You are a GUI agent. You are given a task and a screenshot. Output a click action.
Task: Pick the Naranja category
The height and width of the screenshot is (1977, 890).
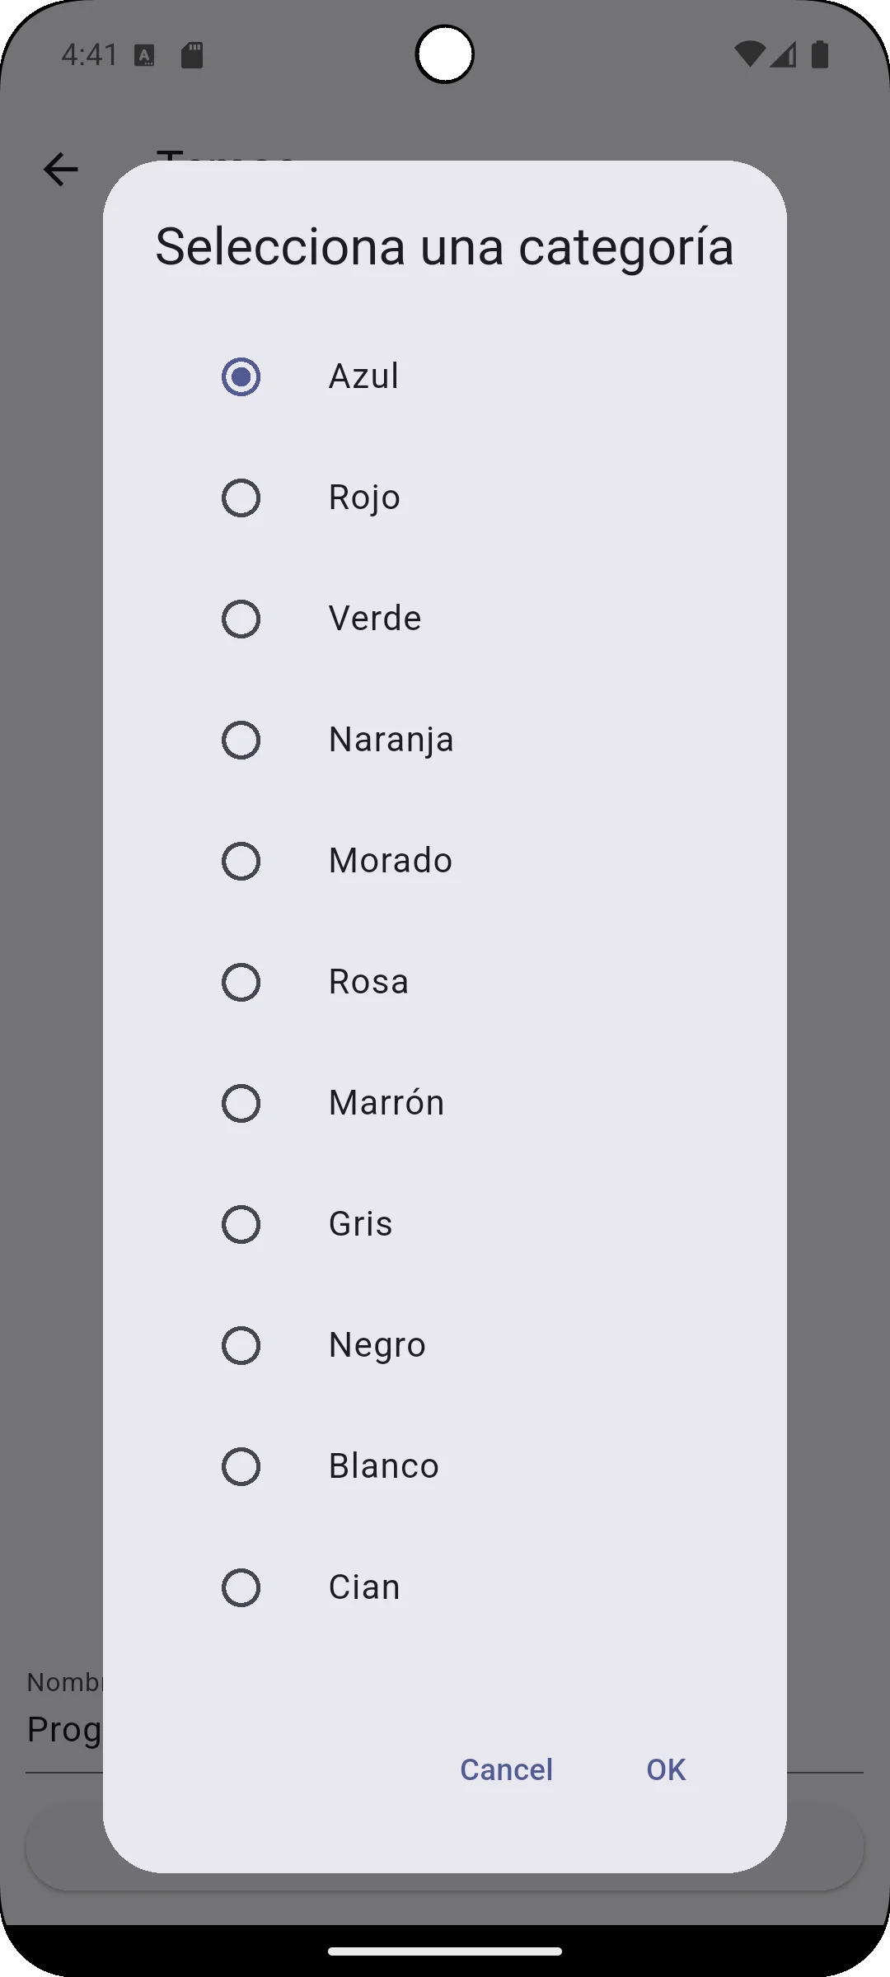coord(241,740)
